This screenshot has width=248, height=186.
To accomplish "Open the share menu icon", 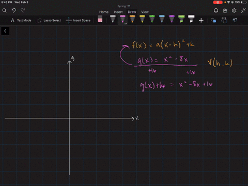I will pyautogui.click(x=225, y=11).
